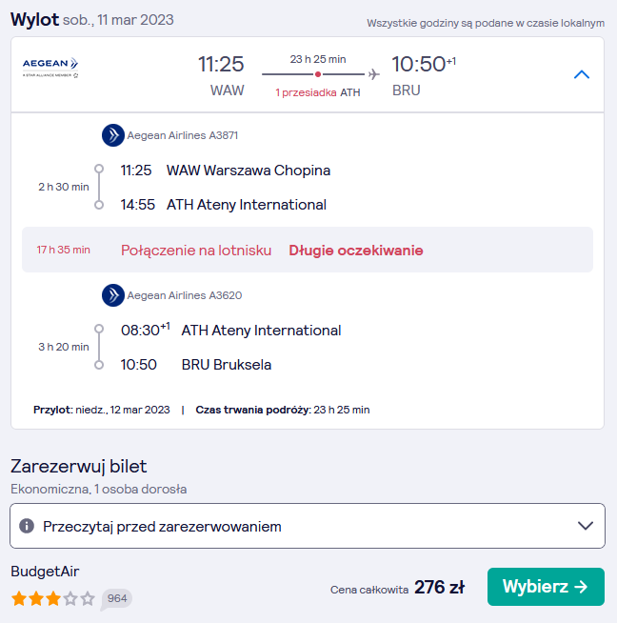Open the Przeczytaj przed zarezerwowaniem panel
617x623 pixels.
pos(308,526)
